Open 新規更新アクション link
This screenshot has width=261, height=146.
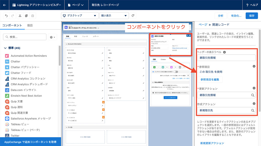tap(212, 143)
